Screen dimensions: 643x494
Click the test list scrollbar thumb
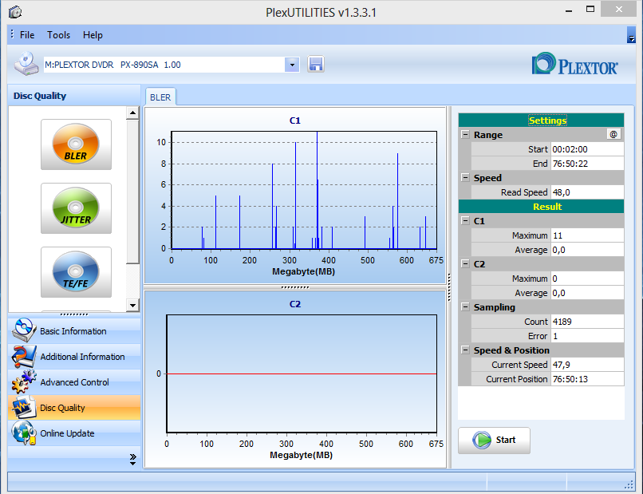132,192
